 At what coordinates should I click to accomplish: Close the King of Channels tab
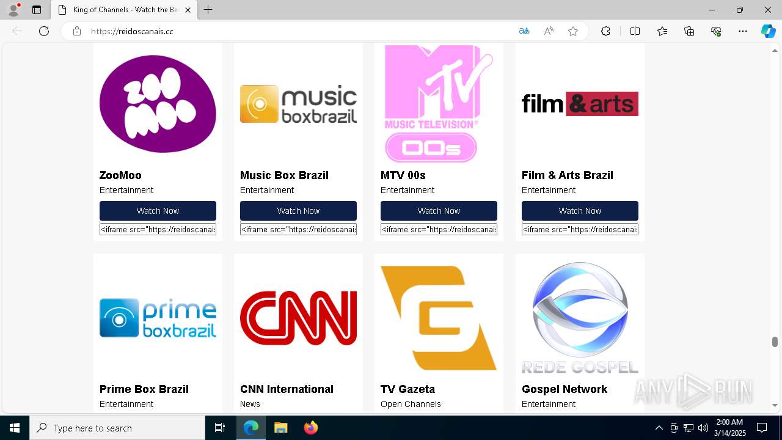pos(188,10)
